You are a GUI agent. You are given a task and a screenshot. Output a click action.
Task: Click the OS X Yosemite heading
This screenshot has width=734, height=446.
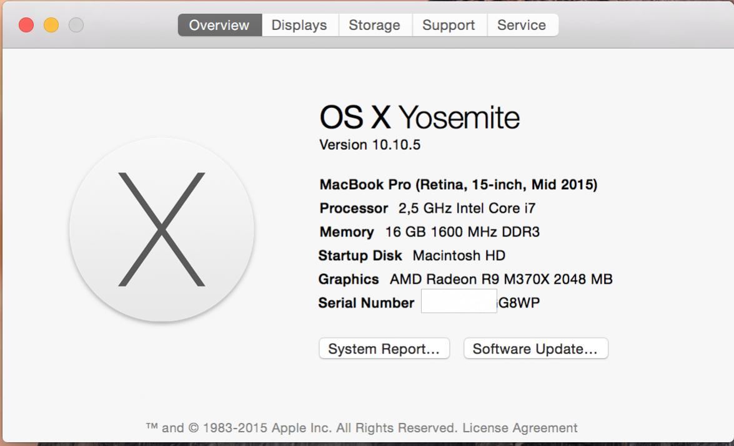click(419, 117)
